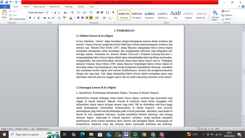
Task: Click the Find binoculars icon
Action: click(x=223, y=11)
